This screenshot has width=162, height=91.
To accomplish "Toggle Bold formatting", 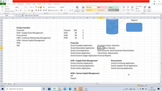I will (16, 10).
